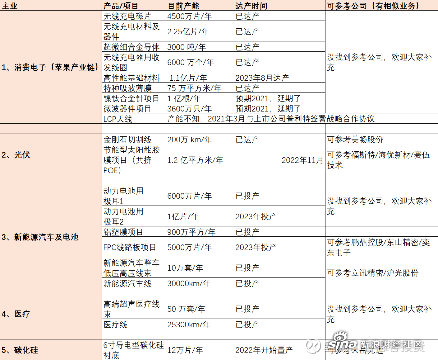Select the value 30000km/年
Screen dimensions: 438x360
[x=200, y=283]
